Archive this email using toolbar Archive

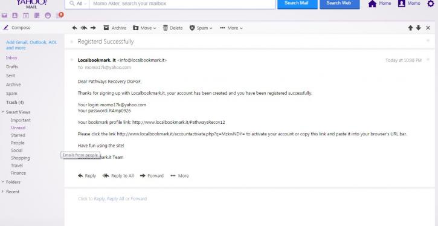(x=115, y=28)
